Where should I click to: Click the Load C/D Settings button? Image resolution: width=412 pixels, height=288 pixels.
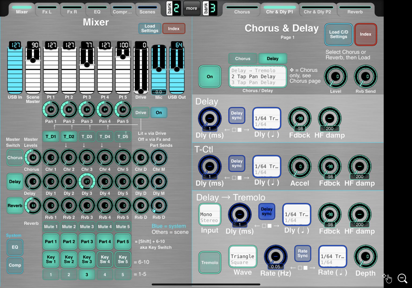click(x=339, y=34)
